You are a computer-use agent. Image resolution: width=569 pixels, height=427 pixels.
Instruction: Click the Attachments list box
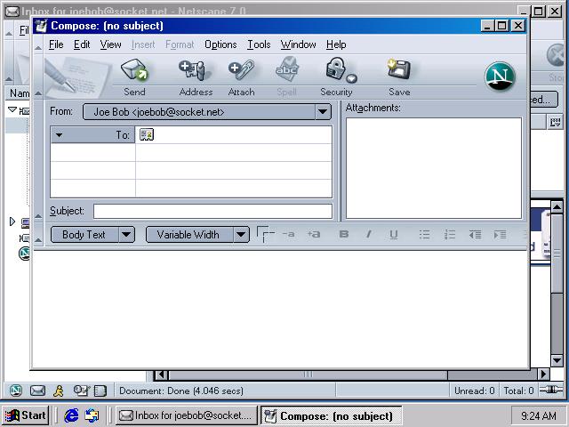(x=434, y=168)
